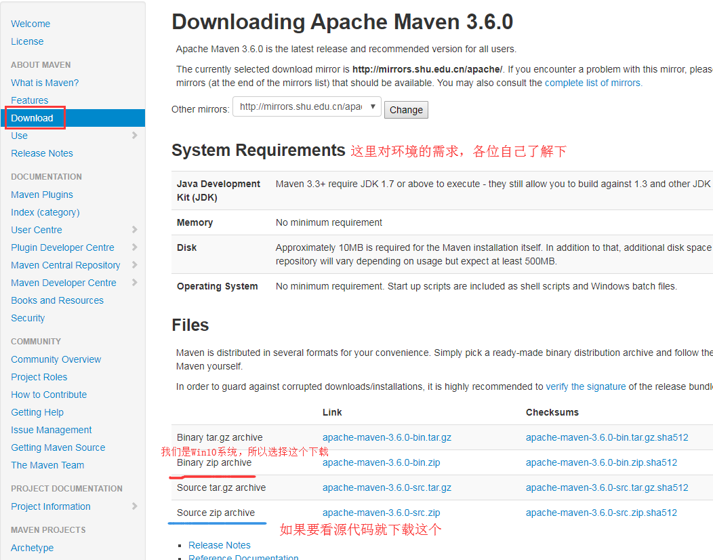This screenshot has height=560, width=713.
Task: Expand the Maven Central Repository chevron
Action: pos(134,265)
